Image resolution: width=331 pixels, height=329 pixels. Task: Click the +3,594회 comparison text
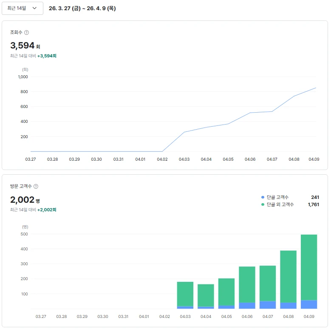coord(47,56)
